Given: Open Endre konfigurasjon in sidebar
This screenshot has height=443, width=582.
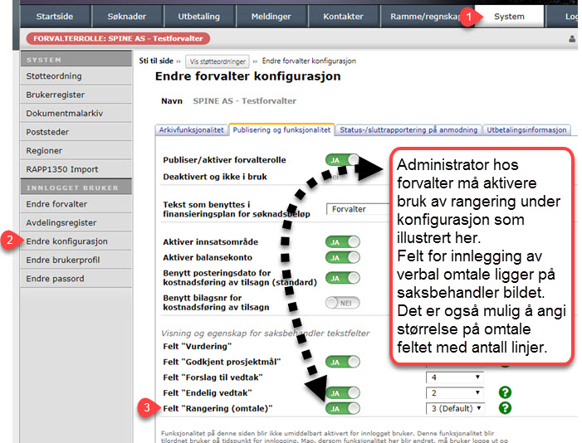Looking at the screenshot, I should pos(76,241).
